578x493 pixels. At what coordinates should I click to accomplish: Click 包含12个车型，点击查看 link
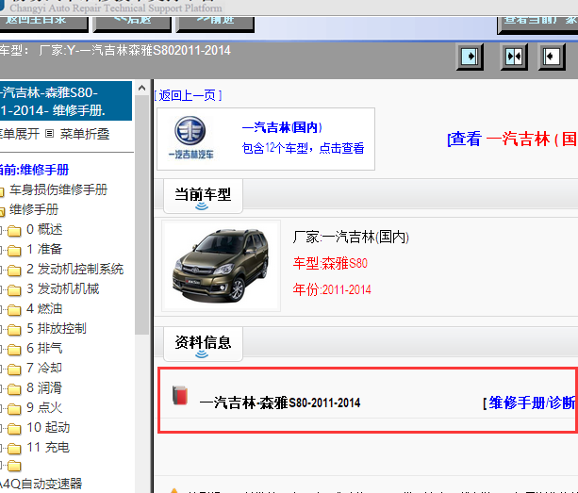point(303,148)
